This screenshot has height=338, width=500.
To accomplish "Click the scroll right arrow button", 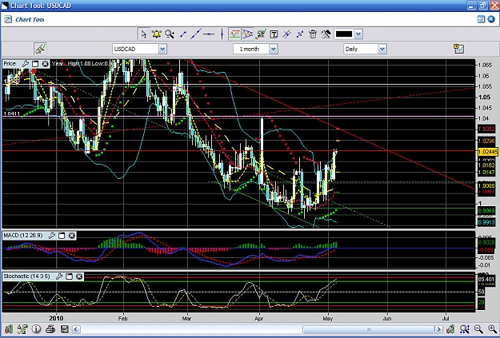I will point(438,329).
